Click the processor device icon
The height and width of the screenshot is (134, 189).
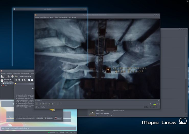pyautogui.click(x=92, y=113)
